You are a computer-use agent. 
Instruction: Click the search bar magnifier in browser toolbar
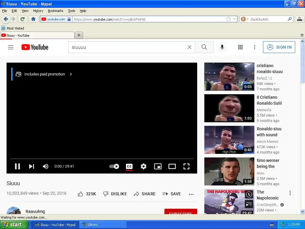pyautogui.click(x=290, y=19)
